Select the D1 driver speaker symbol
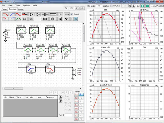The width and height of the screenshot is (164, 123). click(74, 72)
